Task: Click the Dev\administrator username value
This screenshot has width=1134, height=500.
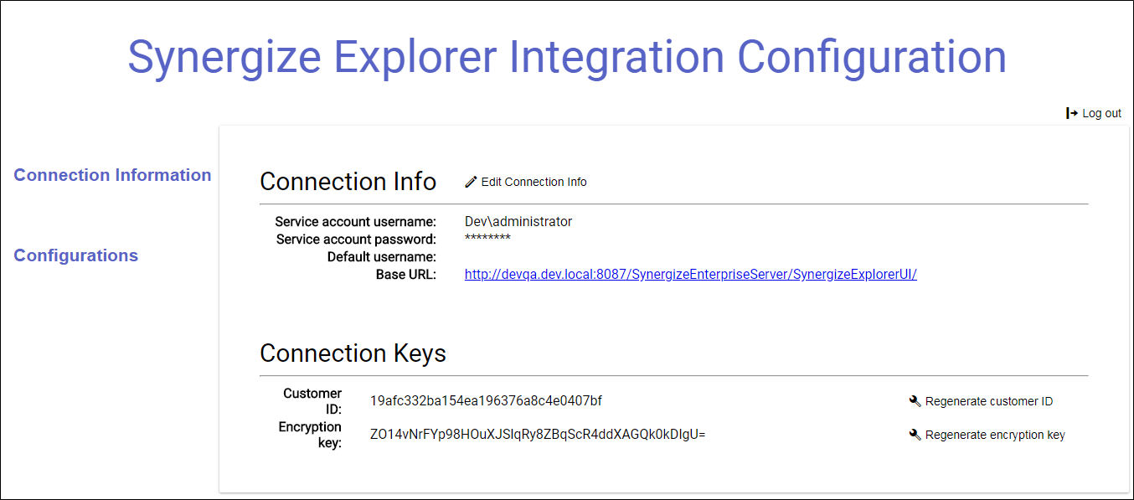Action: pos(518,222)
